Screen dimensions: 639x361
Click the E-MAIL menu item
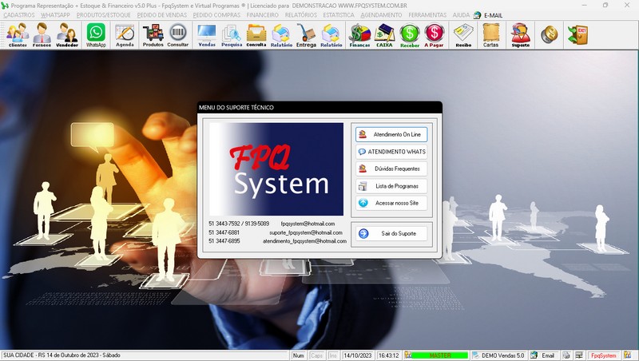click(x=488, y=15)
